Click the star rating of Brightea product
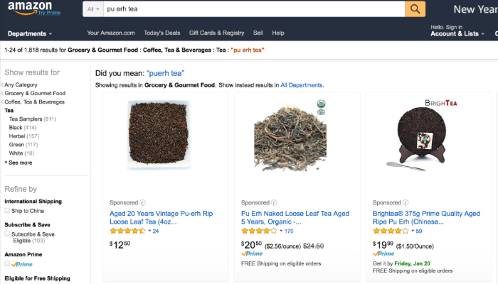498x284 pixels. 391,231
